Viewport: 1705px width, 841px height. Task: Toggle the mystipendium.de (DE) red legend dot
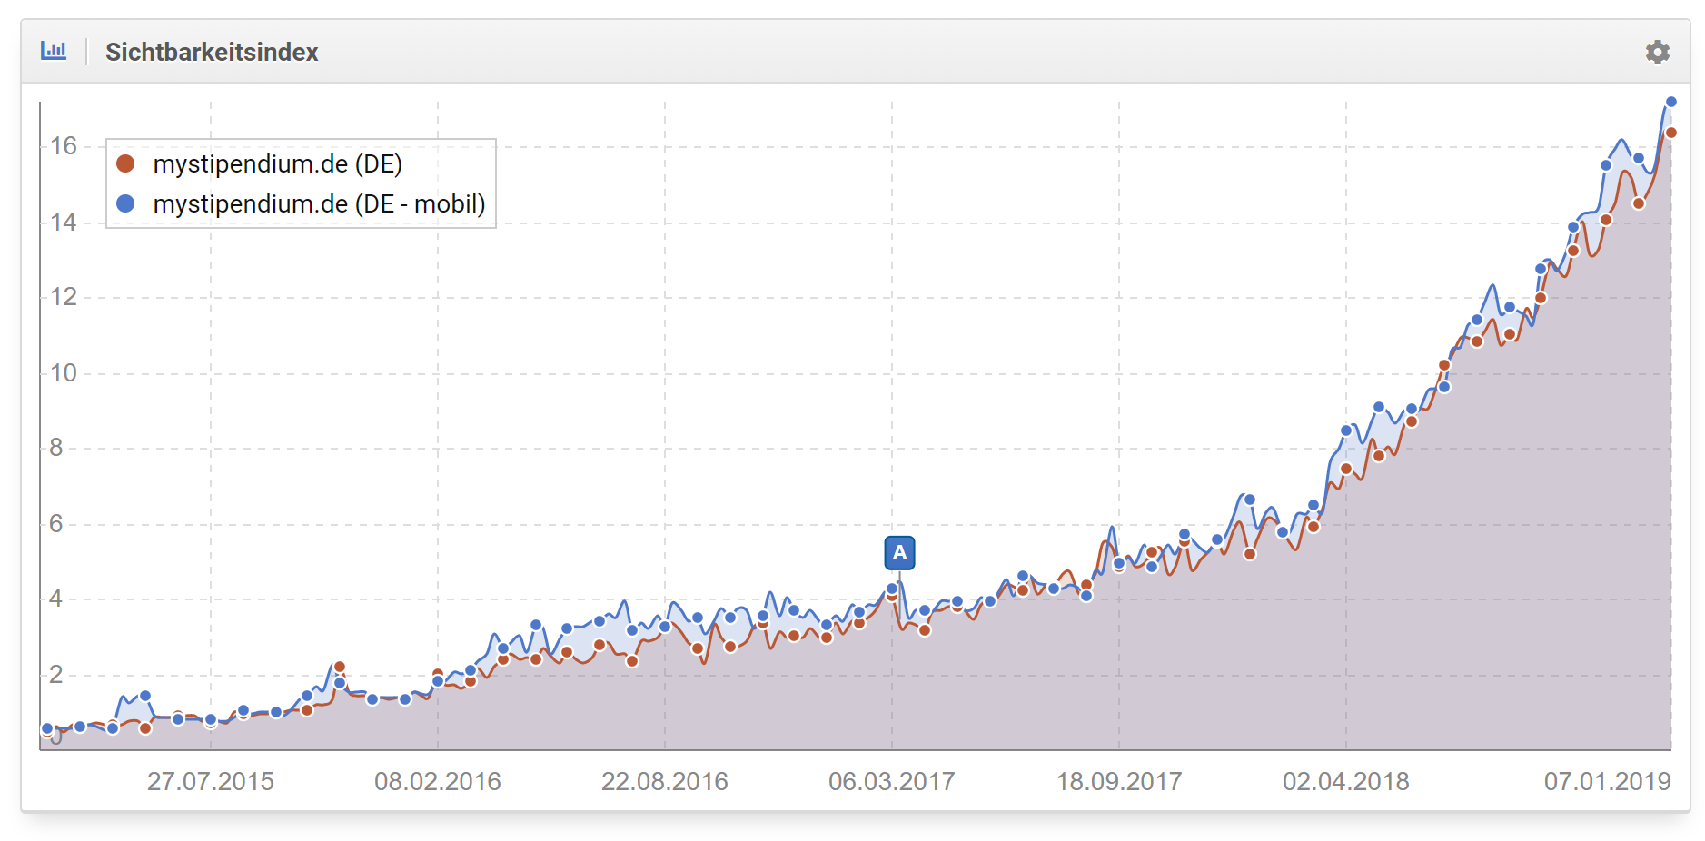126,163
